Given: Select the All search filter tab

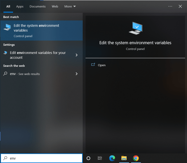Looking at the screenshot, I should pos(8,6).
